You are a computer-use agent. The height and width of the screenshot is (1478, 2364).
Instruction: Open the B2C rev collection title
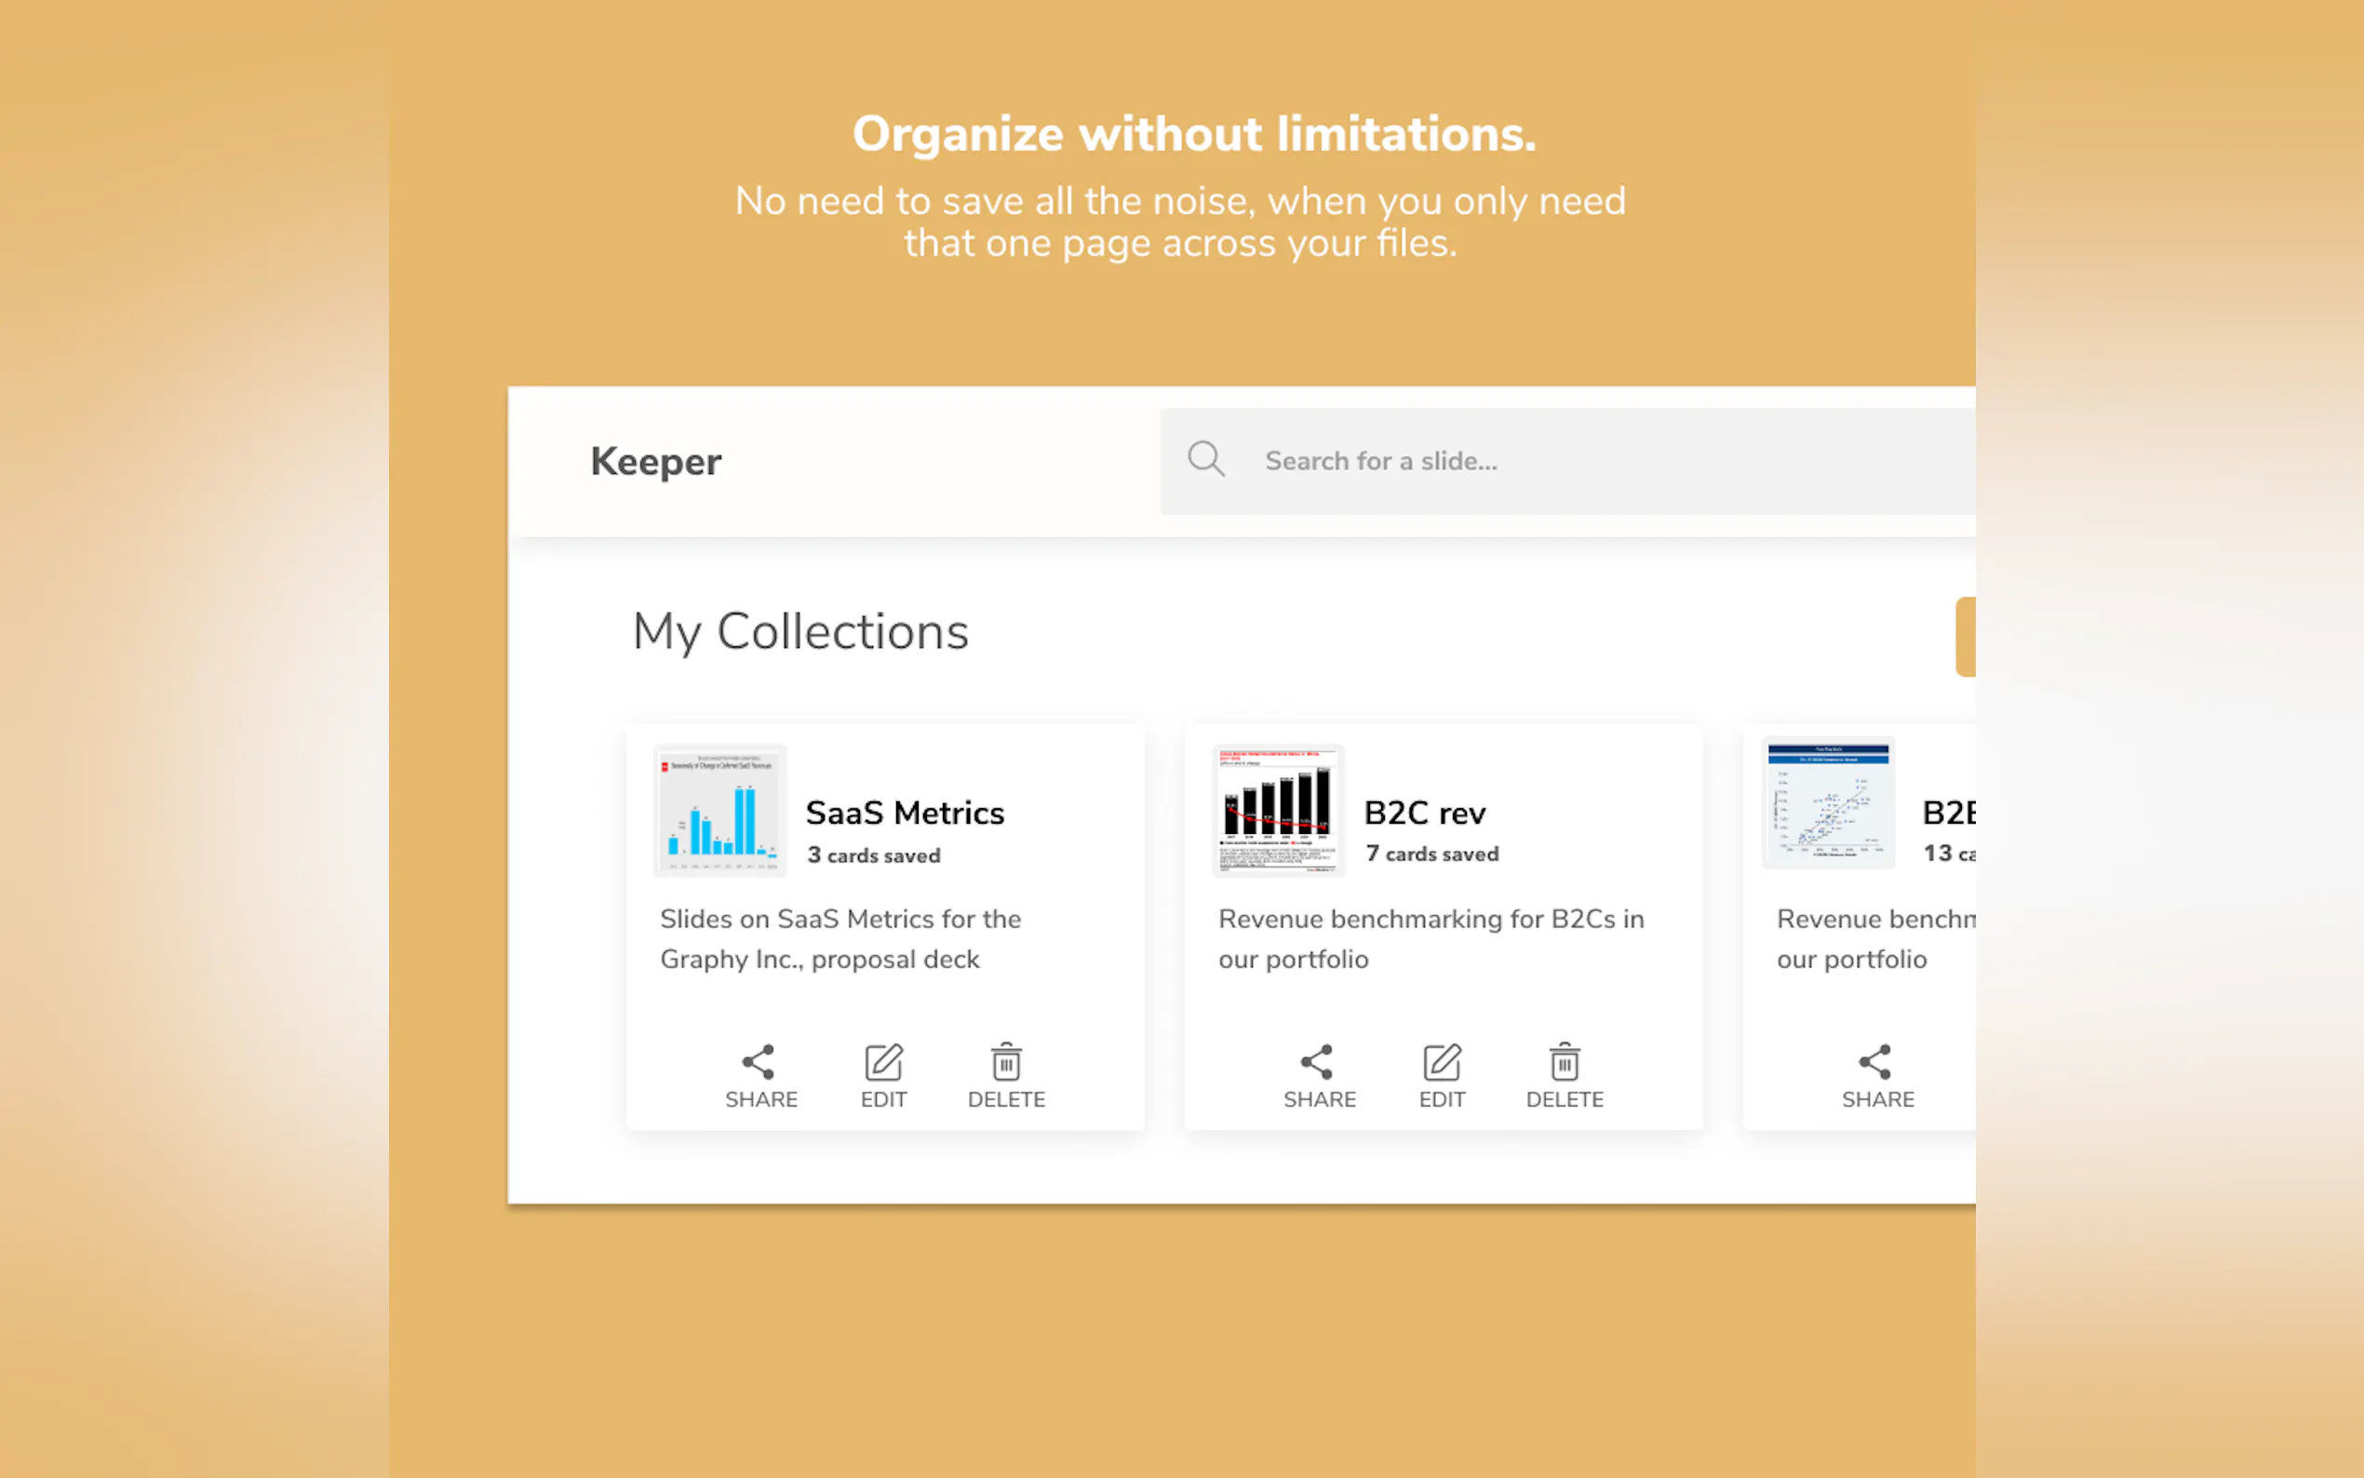tap(1425, 813)
